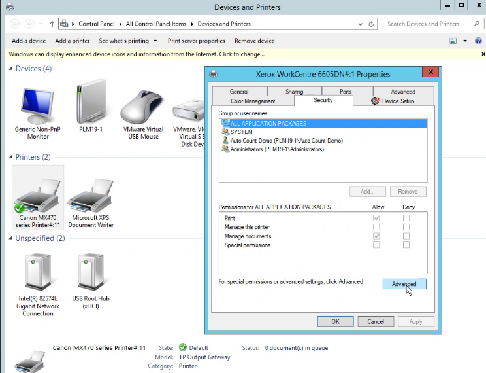The width and height of the screenshot is (486, 373).
Task: Click the Search Devices and Printers field
Action: click(427, 24)
